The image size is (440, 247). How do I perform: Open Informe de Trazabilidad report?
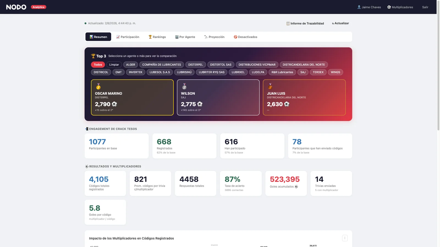click(305, 23)
